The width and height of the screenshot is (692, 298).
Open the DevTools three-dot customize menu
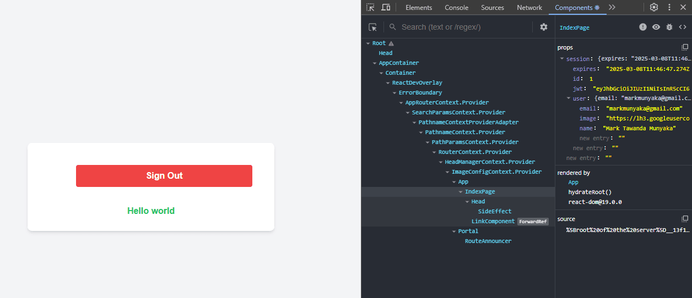click(669, 7)
